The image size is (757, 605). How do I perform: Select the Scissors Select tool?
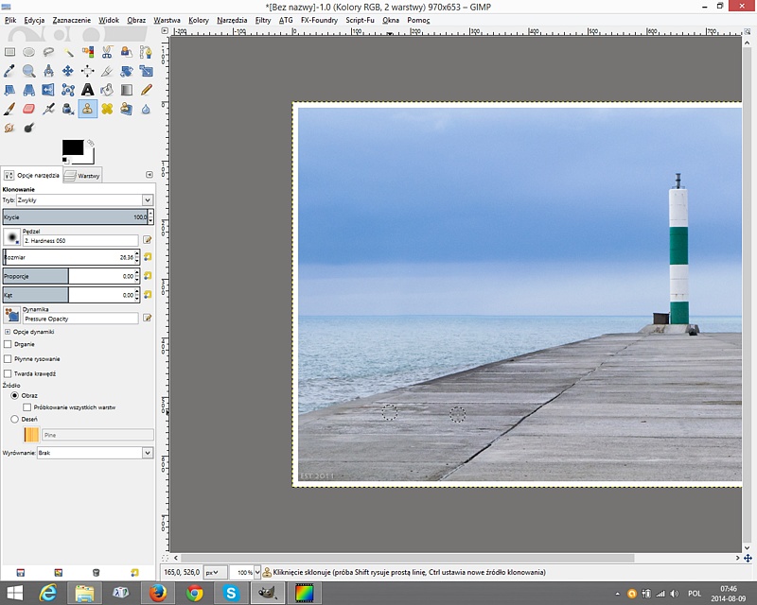[x=107, y=52]
